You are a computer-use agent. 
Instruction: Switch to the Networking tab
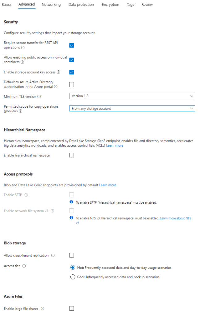(51, 5)
